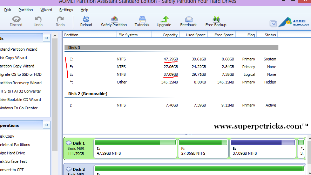The height and width of the screenshot is (175, 311).
Task: Select the F: partition row in the list
Action: click(171, 67)
